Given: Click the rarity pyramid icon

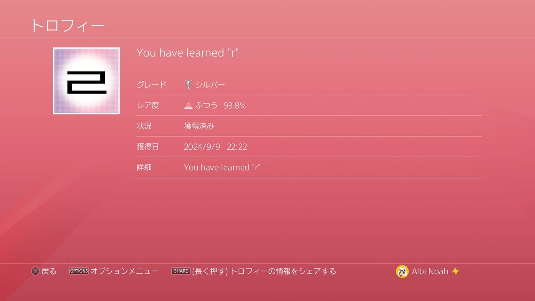Looking at the screenshot, I should click(x=189, y=105).
